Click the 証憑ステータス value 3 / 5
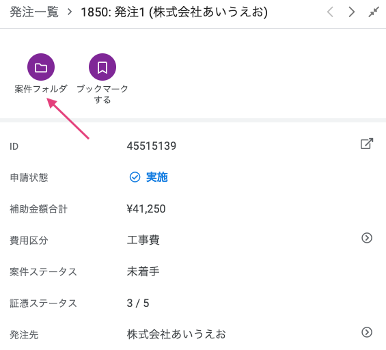Viewport: 386px width, 350px height. pos(138,304)
